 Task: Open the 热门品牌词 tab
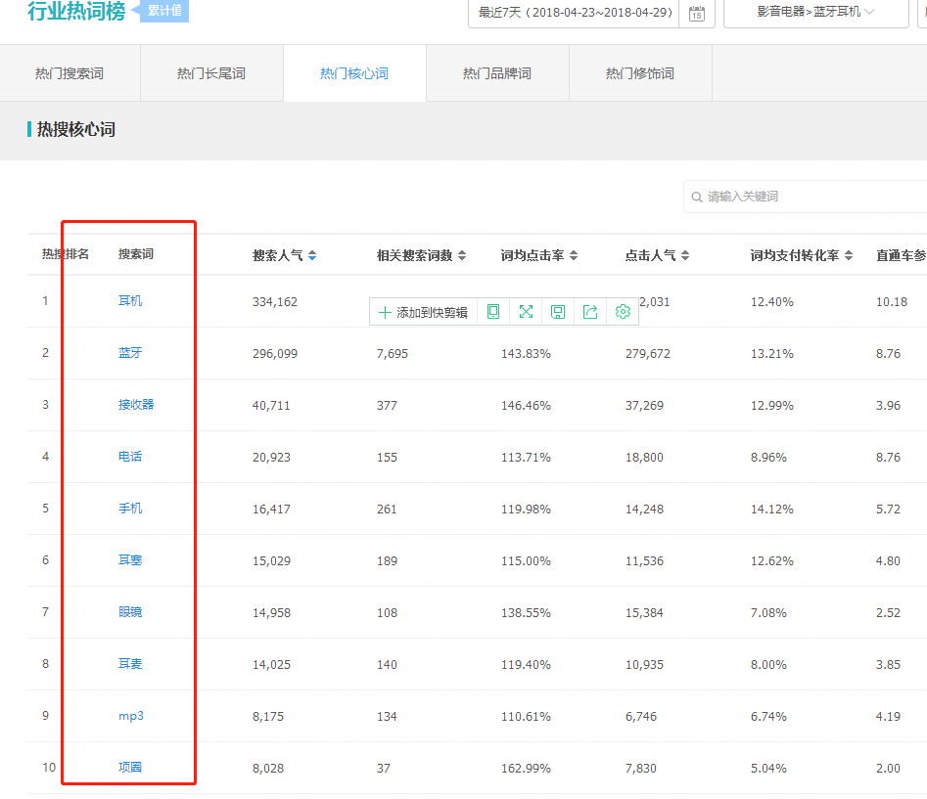click(497, 73)
